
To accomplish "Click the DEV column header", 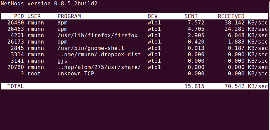I will coord(153,16).
